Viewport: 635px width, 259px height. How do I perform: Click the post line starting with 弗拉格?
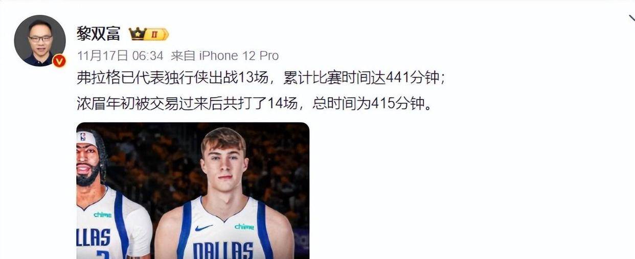click(261, 78)
